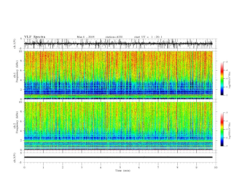Viewport: 243px width, 188px height.
Task: Click the ch.1 color bar scale
Action: coord(222,79)
